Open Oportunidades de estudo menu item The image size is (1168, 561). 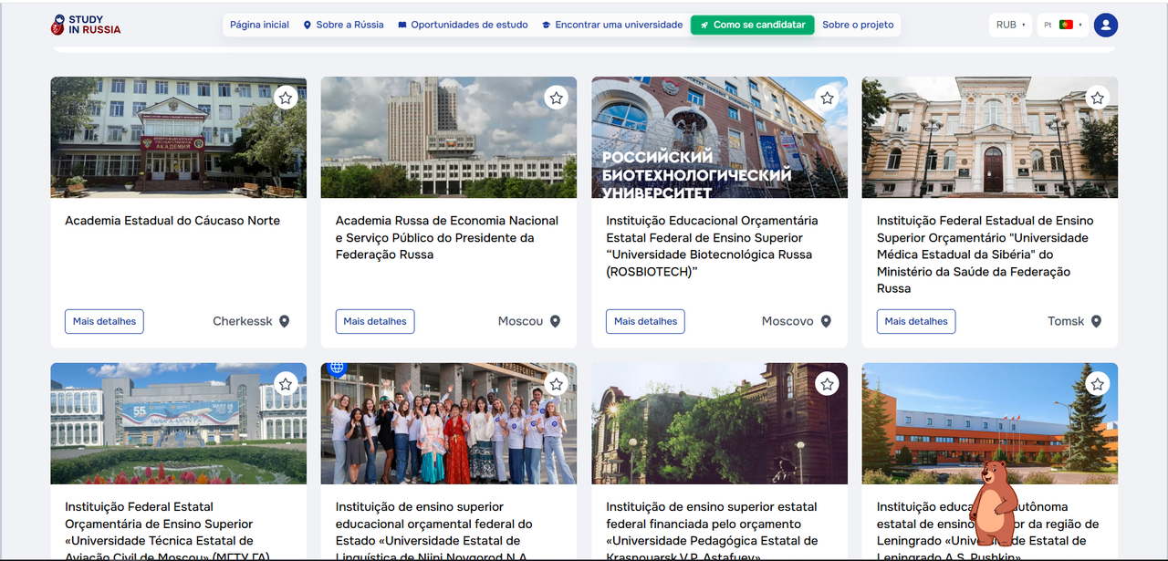coord(463,25)
